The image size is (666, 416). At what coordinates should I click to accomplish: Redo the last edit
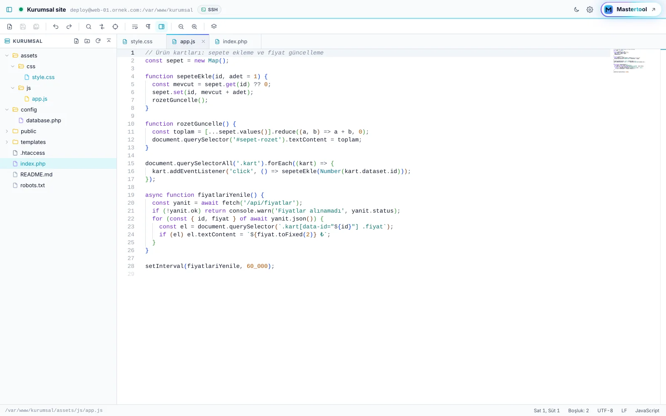click(x=69, y=27)
